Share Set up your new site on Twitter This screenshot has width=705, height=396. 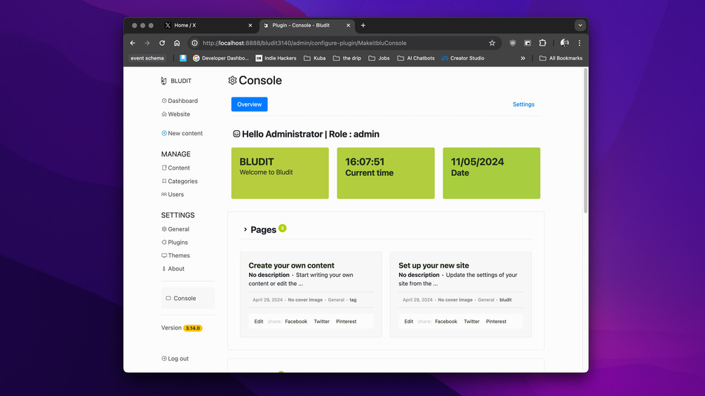pos(471,322)
